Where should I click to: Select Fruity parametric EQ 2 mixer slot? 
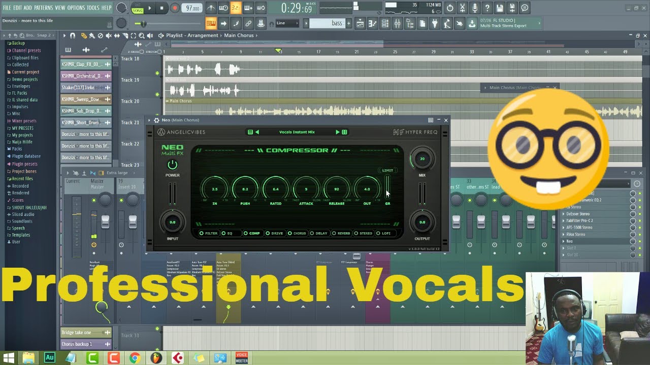pos(595,200)
